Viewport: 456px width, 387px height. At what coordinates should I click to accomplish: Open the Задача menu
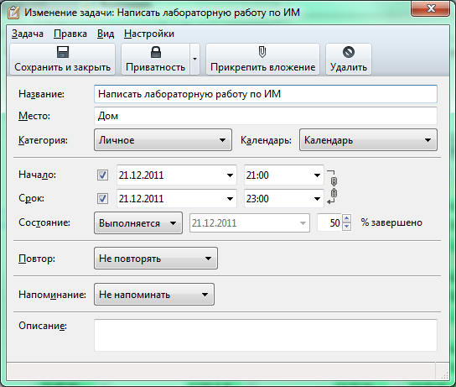pos(28,34)
